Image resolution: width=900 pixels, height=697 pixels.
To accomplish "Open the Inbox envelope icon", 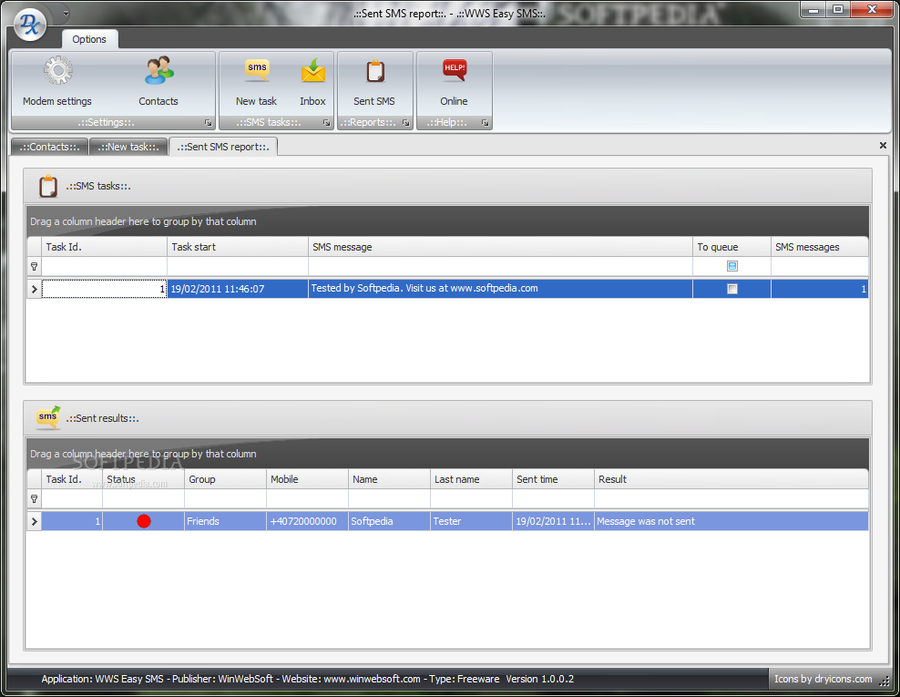I will click(x=312, y=71).
